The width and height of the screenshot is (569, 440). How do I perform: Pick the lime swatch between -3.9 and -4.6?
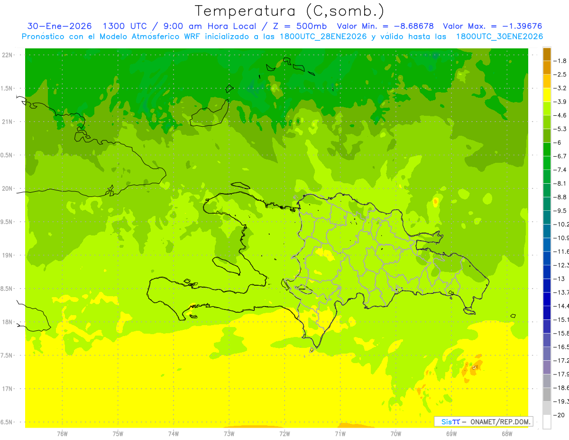[x=547, y=108]
